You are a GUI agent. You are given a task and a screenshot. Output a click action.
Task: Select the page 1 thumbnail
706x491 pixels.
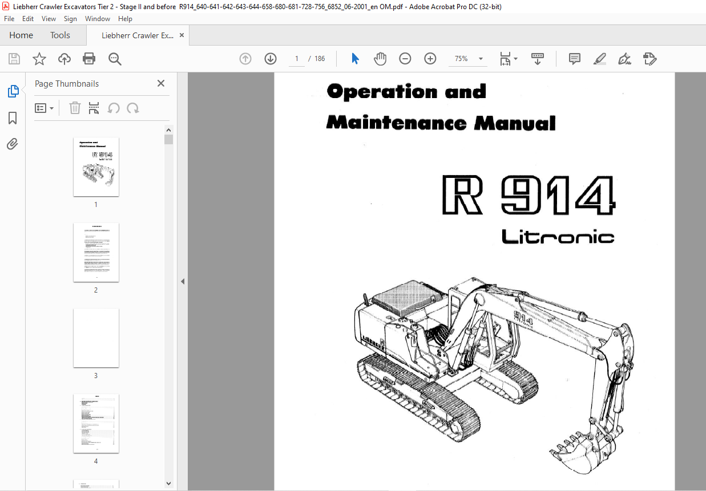coord(96,167)
